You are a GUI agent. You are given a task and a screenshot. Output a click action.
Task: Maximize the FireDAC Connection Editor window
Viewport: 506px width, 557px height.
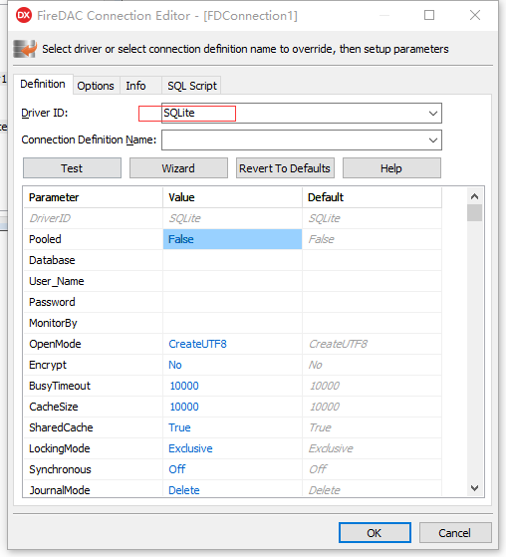429,15
